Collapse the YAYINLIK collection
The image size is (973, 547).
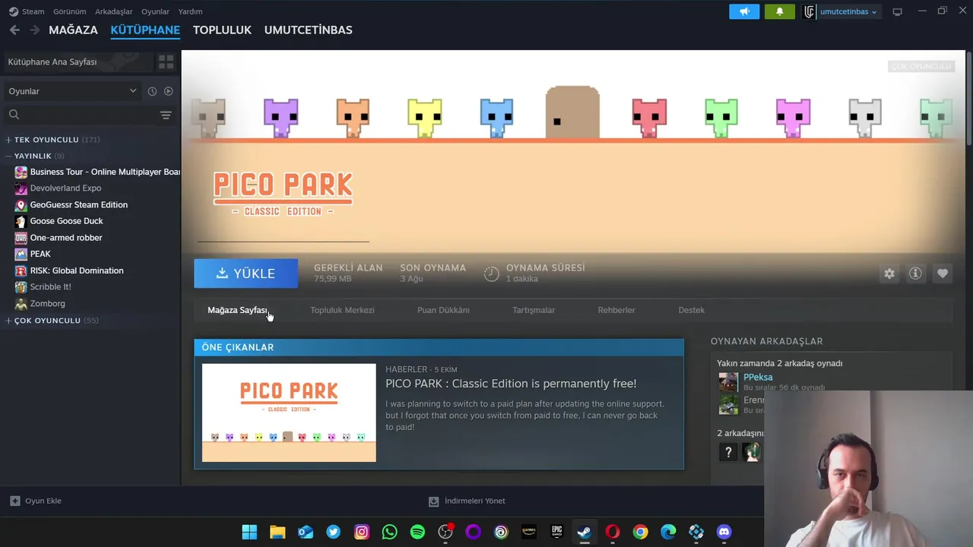tap(8, 156)
